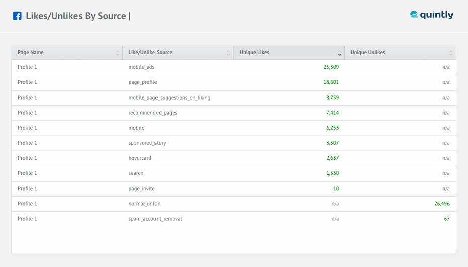
Task: Toggle Unique Likes sort arrow
Action: tap(339, 53)
